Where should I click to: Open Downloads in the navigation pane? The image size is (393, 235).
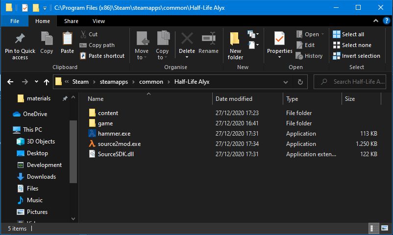(36, 177)
